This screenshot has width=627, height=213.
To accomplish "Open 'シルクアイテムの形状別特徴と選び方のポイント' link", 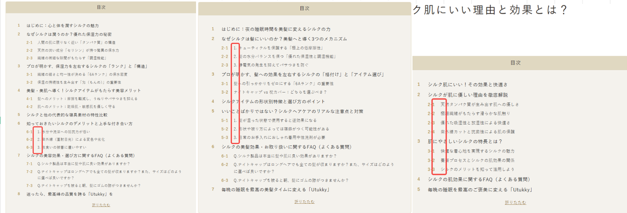I will [x=274, y=101].
